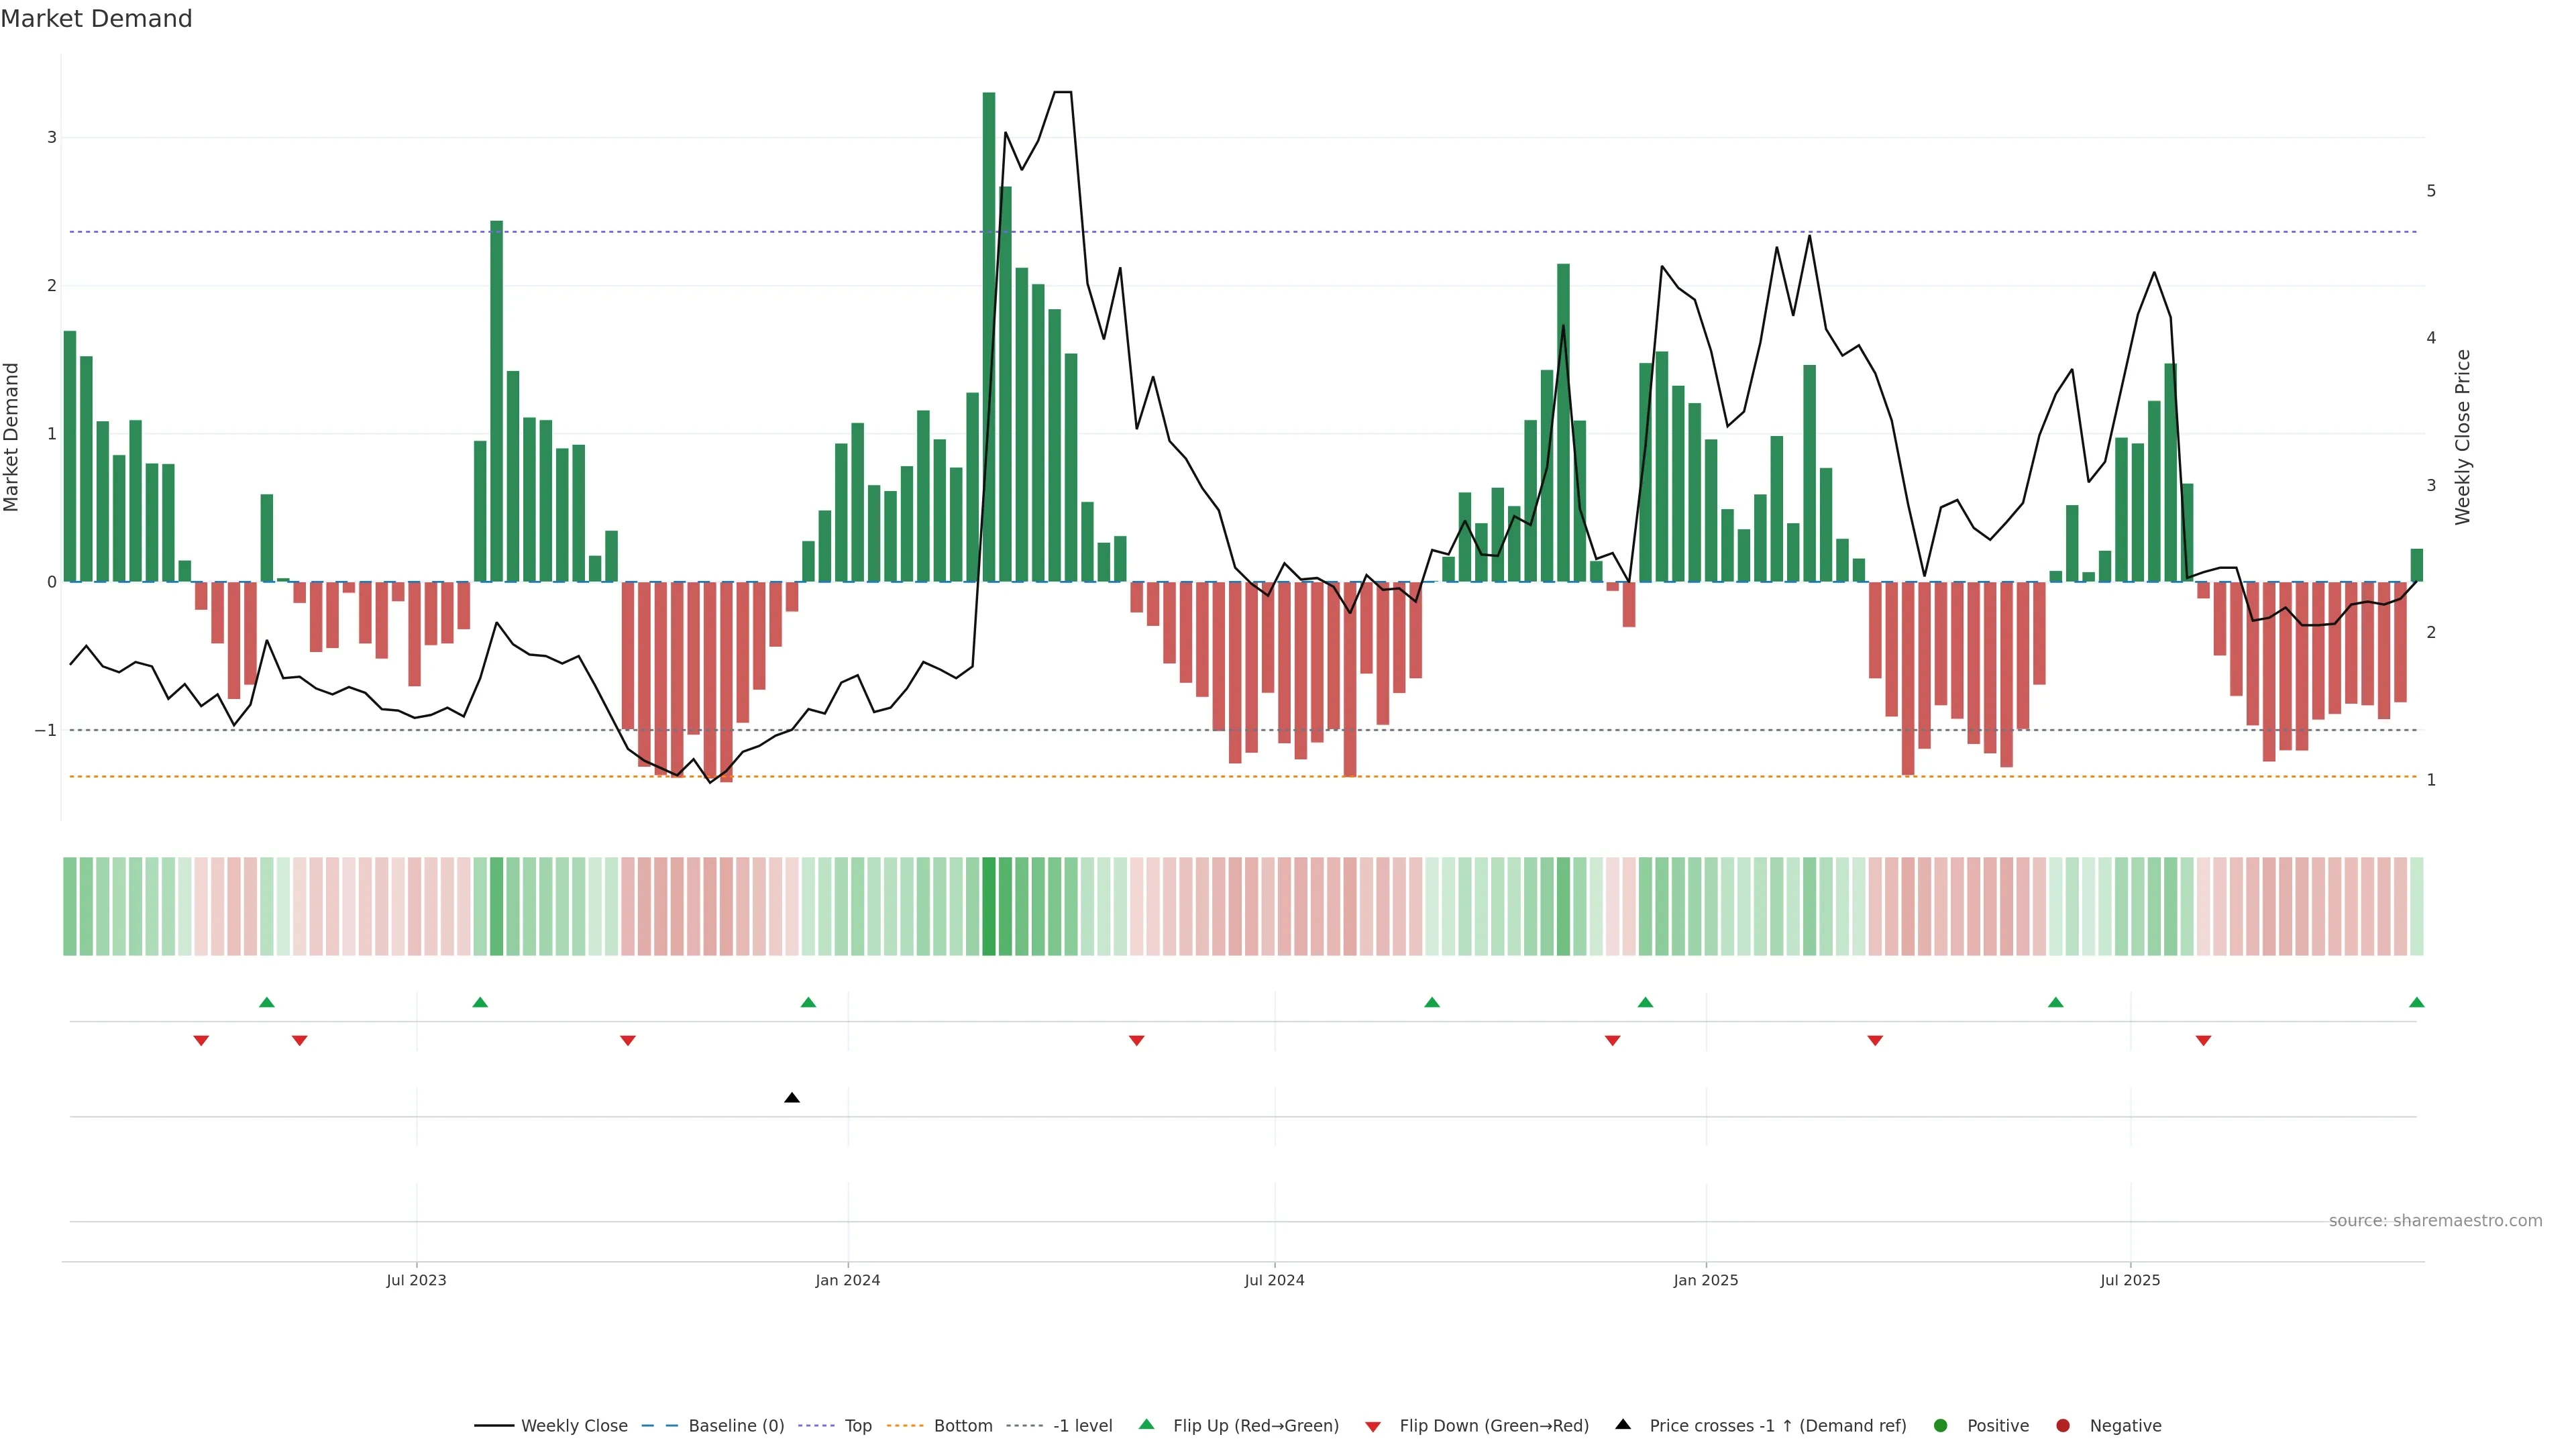Click Flip Up green triangle legend icon
This screenshot has height=1449, width=2576.
point(1147,1425)
